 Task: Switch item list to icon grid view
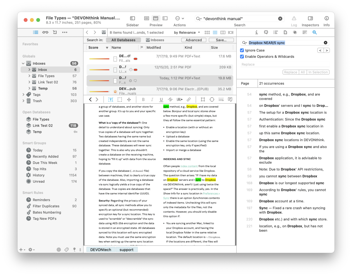pos(207,33)
